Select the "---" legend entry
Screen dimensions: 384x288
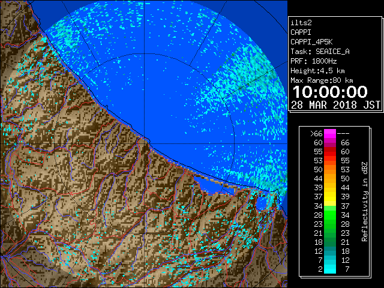click(343, 133)
